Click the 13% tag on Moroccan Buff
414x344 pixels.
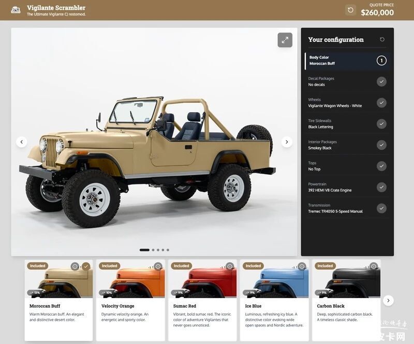35,292
